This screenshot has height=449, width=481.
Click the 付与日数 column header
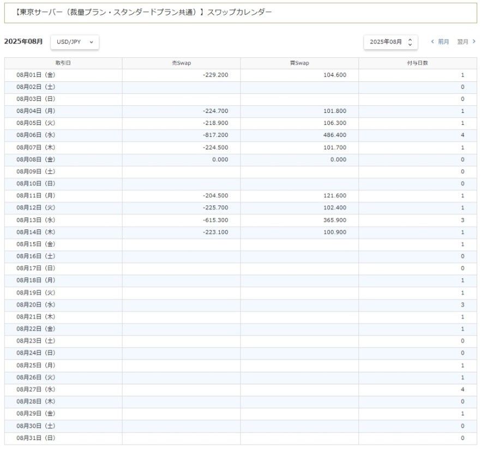[418, 63]
